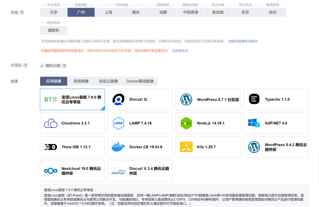Choose the 宝塔Linux面板 7.6.0 image name
Image resolution: width=319 pixels, height=207 pixels.
tap(82, 100)
